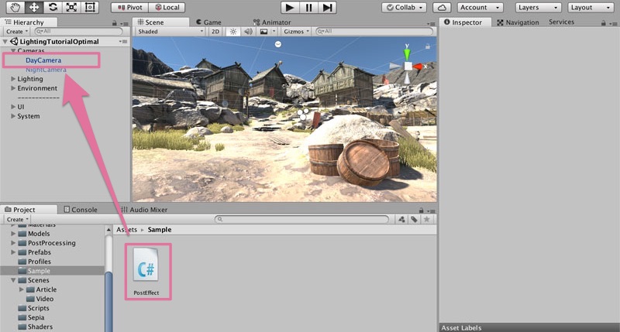
Task: Select the Rect transform tool
Action: [x=90, y=7]
